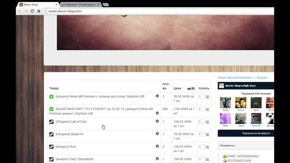This screenshot has height=163, width=290.
Task: Click Steam icon next to Rust
Action: (x=51, y=147)
